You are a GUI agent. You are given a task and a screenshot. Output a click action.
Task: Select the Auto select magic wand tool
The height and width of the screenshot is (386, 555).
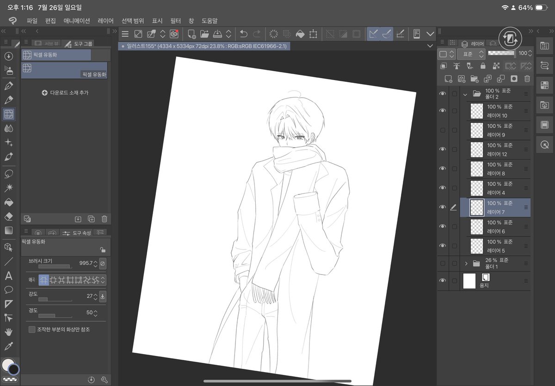click(8, 188)
